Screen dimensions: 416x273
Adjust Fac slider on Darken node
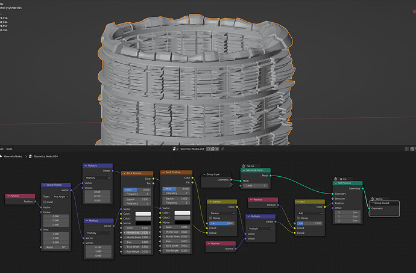point(222,223)
